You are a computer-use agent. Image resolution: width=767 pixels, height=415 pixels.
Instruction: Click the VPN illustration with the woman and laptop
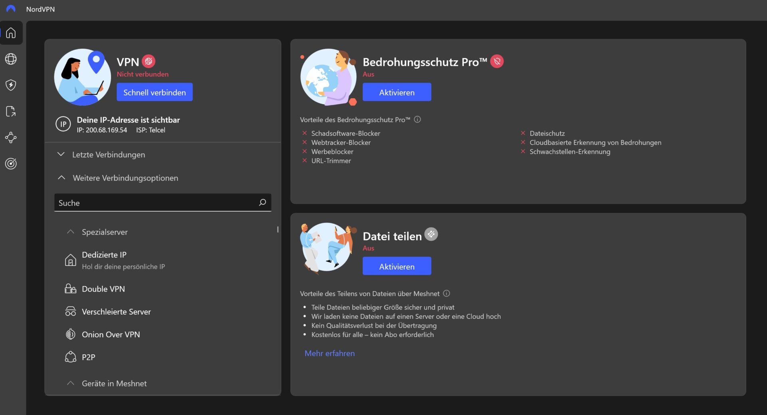pos(83,77)
